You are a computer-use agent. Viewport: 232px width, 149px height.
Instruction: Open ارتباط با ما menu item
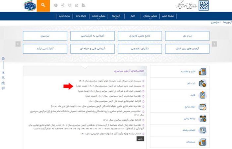click(x=81, y=16)
